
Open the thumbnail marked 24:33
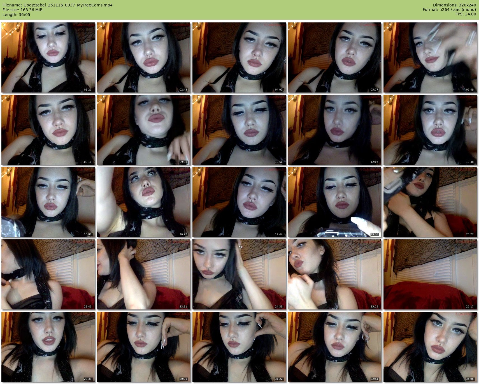point(239,274)
